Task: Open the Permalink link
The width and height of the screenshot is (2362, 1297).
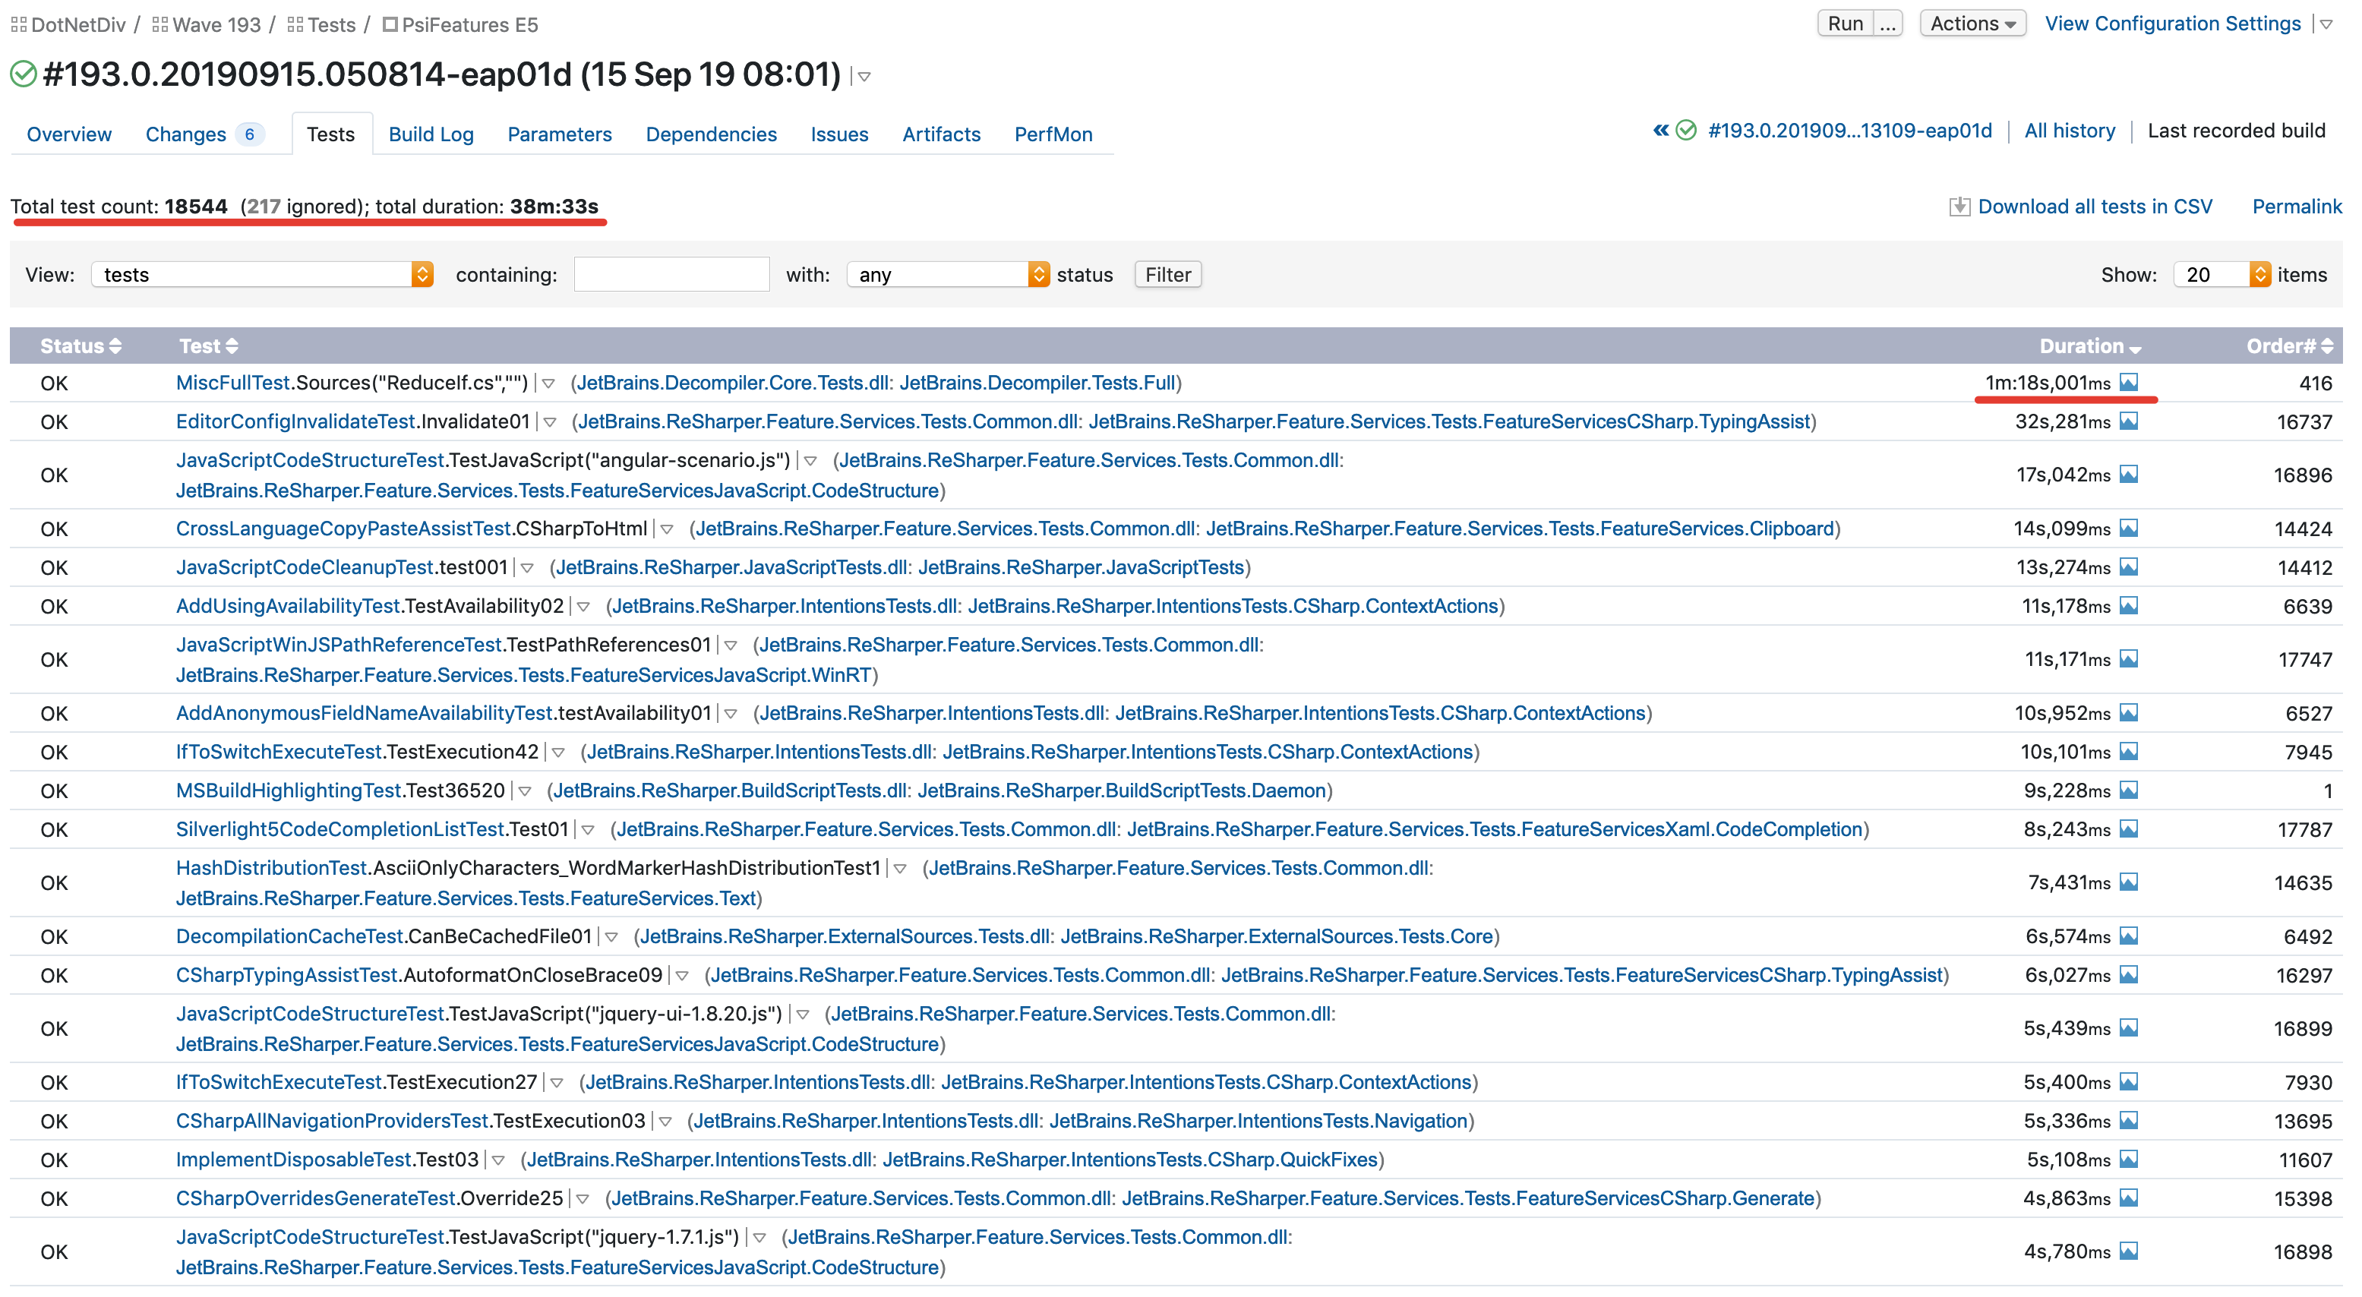Action: click(2296, 207)
